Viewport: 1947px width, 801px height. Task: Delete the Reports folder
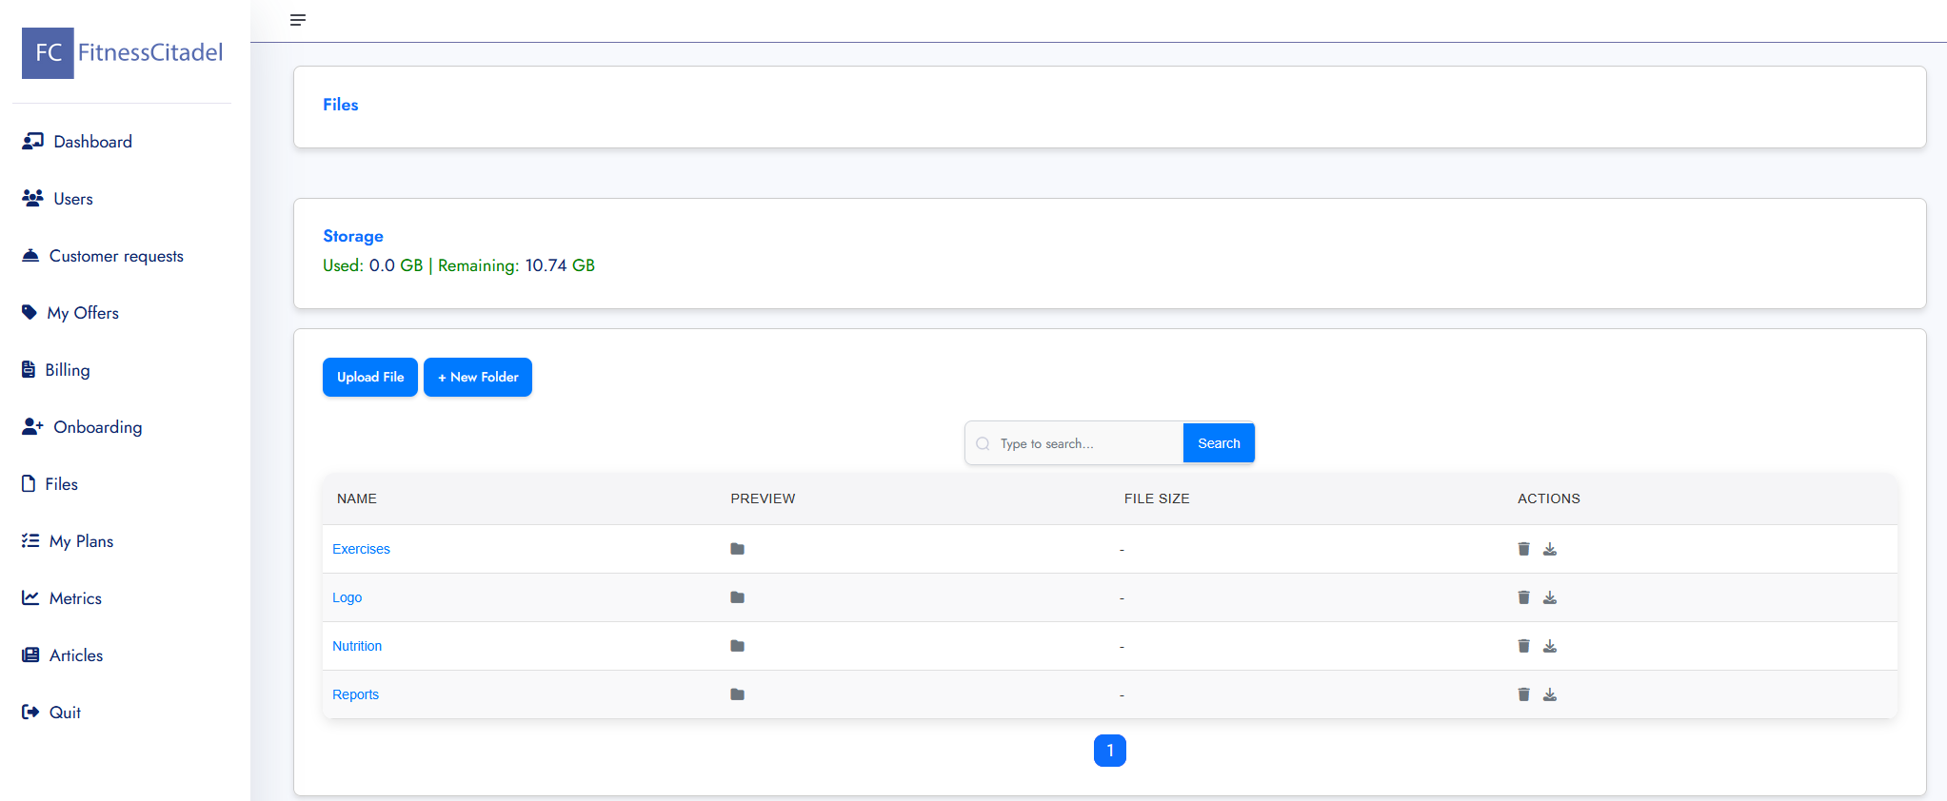[x=1523, y=694]
